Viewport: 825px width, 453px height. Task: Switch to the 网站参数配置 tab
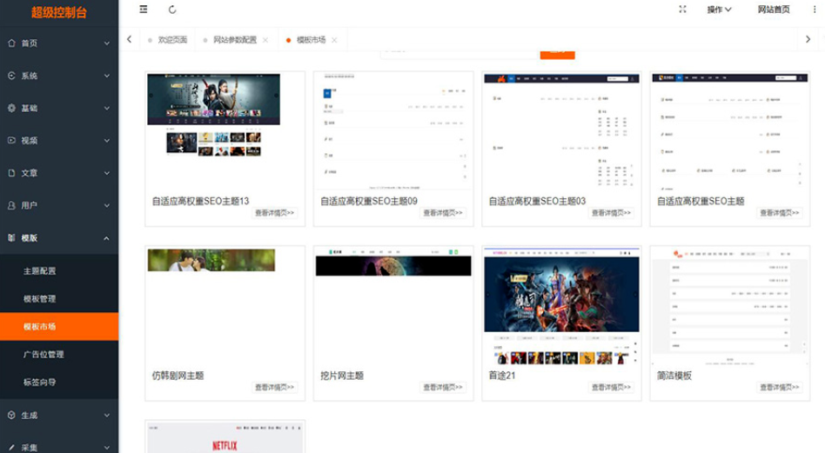[x=235, y=40]
